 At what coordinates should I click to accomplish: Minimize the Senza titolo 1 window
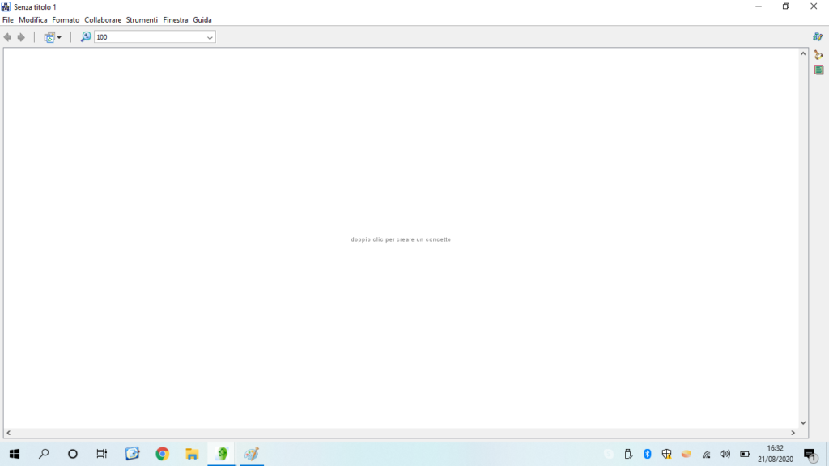[x=759, y=6]
